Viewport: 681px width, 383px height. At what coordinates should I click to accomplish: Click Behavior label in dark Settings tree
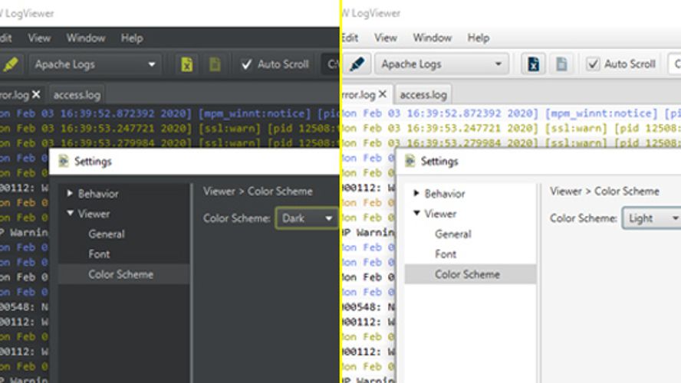[x=98, y=194]
